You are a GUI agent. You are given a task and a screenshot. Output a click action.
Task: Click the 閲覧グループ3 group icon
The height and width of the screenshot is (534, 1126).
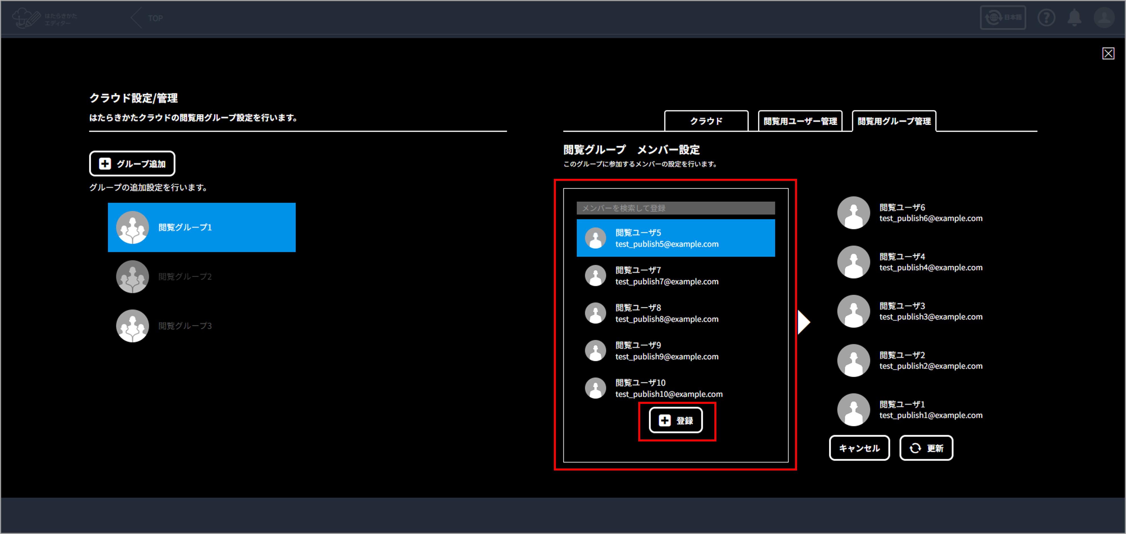(133, 326)
